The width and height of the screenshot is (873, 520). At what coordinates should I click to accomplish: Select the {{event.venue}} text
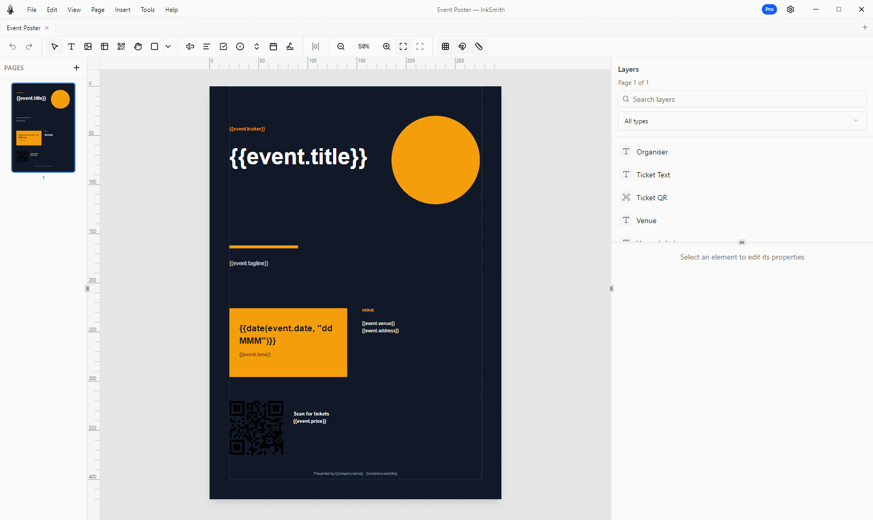point(378,323)
